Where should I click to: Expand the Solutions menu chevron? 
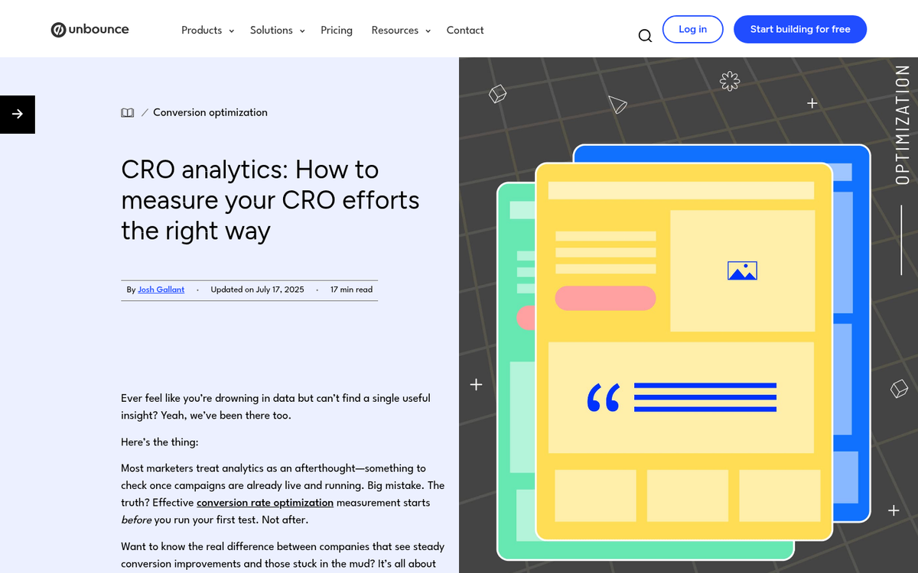302,31
